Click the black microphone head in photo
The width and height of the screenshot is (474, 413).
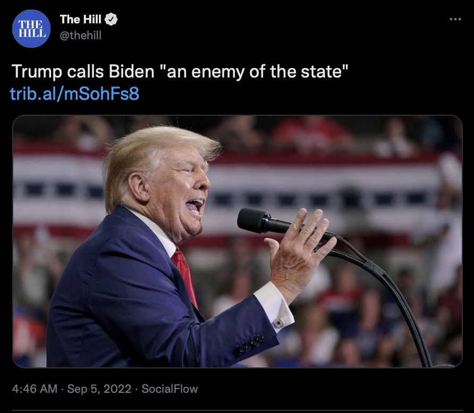253,220
